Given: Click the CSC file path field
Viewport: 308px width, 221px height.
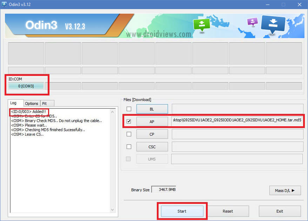Looking at the screenshot, I should pyautogui.click(x=237, y=147).
